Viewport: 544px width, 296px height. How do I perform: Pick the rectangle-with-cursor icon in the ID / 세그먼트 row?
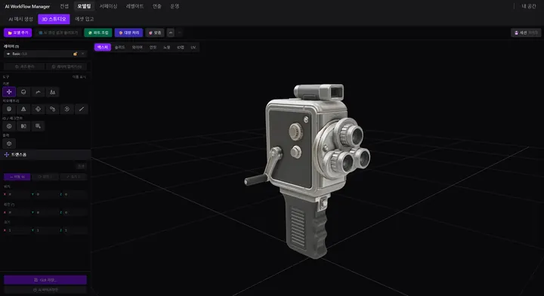(39, 126)
